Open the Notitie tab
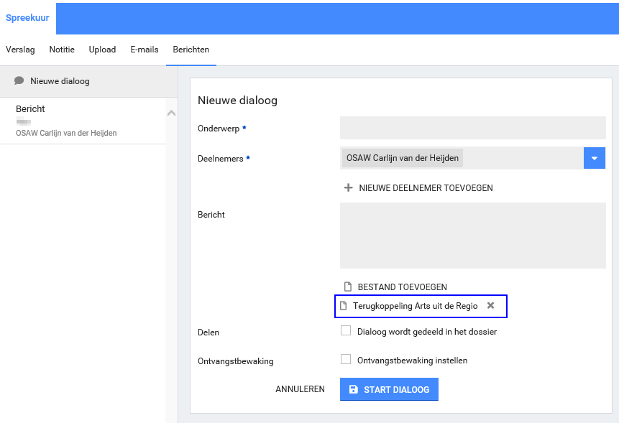This screenshot has height=423, width=619. (62, 50)
